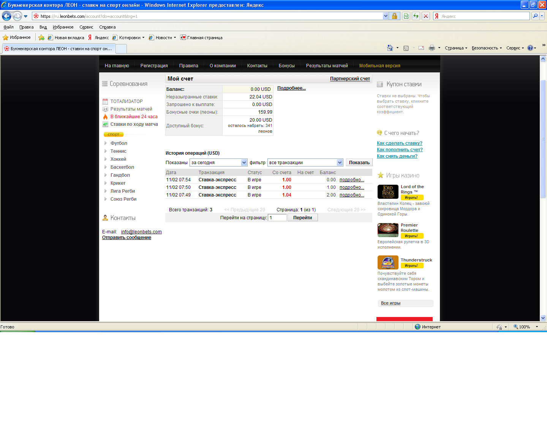Click the page number input field
The width and height of the screenshot is (547, 431).
277,218
